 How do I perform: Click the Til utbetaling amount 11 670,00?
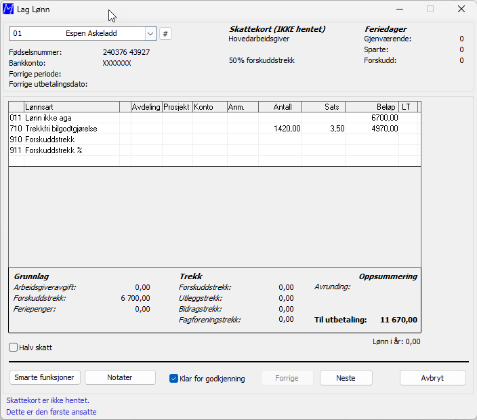tap(398, 320)
